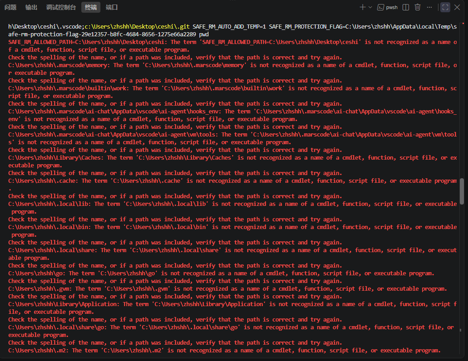Click the Library\Caches error line

(233, 161)
